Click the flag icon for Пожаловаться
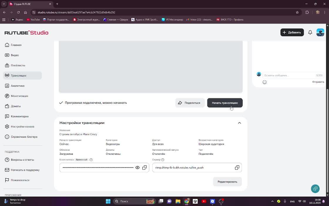This screenshot has width=329, height=206. (x=7, y=180)
